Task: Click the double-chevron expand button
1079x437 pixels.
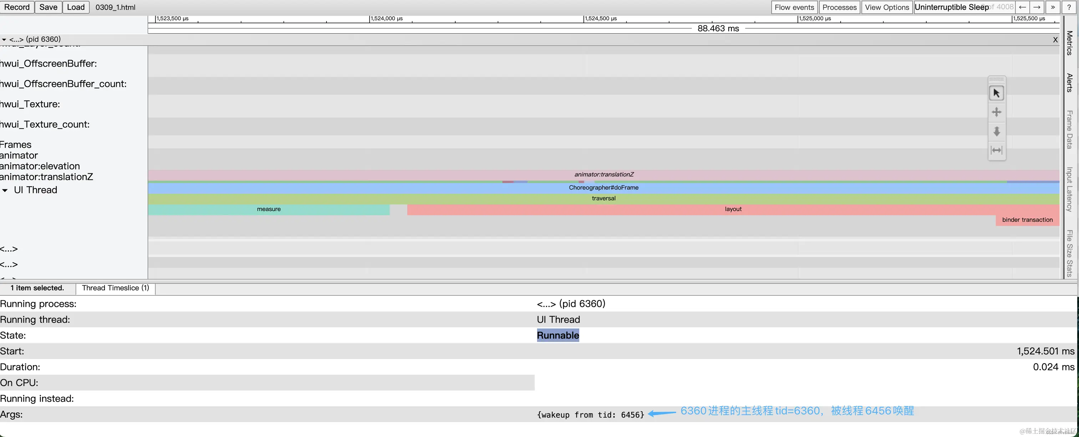Action: 1053,7
